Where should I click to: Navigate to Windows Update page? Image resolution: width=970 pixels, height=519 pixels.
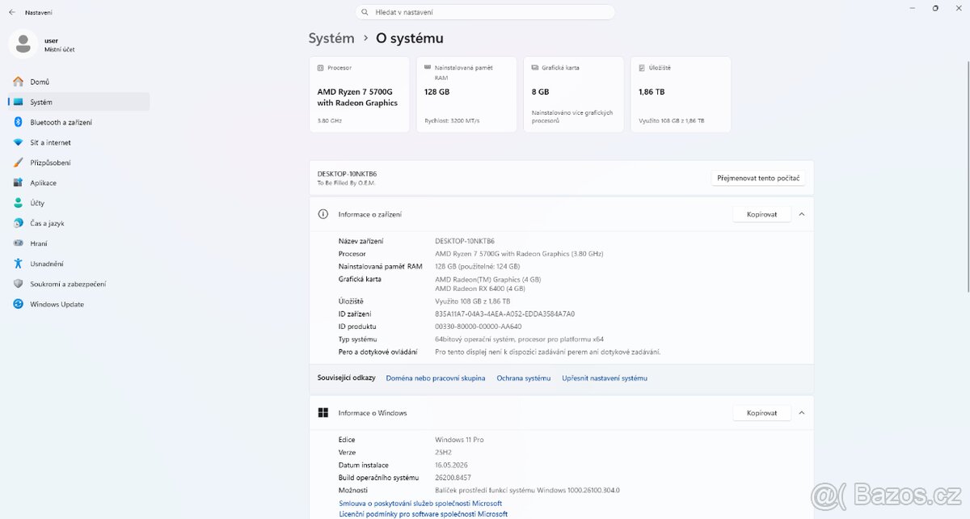[x=78, y=304]
